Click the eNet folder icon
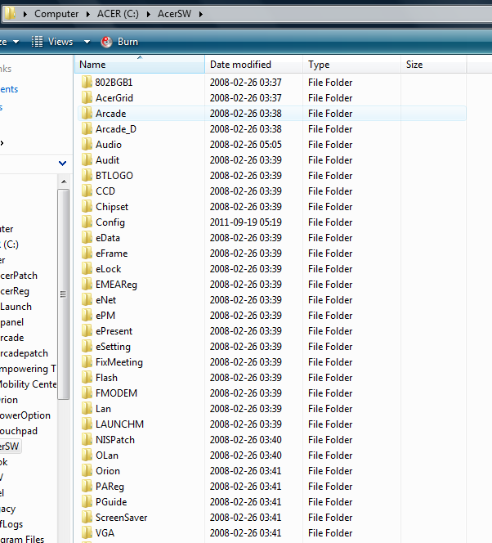Viewport: 492px width, 543px height. pyautogui.click(x=87, y=300)
